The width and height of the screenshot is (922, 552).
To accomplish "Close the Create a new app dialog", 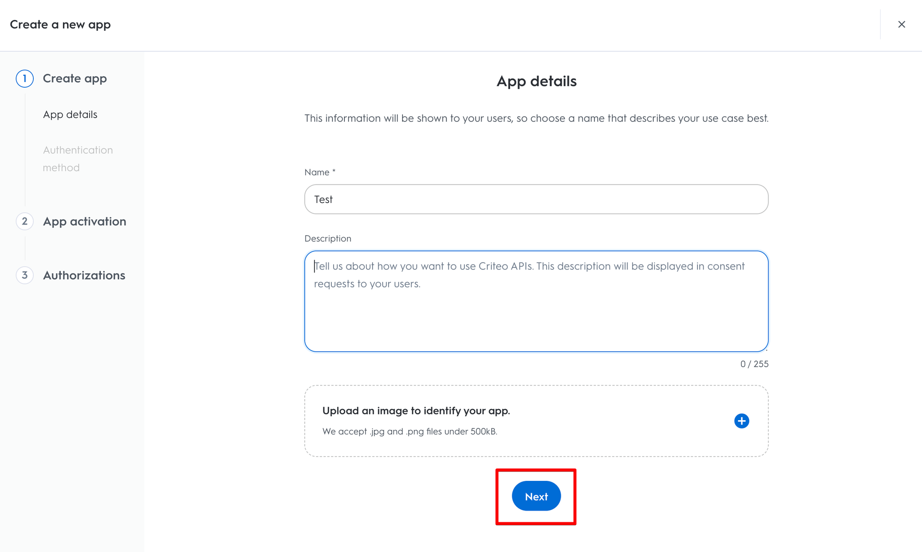I will (901, 24).
